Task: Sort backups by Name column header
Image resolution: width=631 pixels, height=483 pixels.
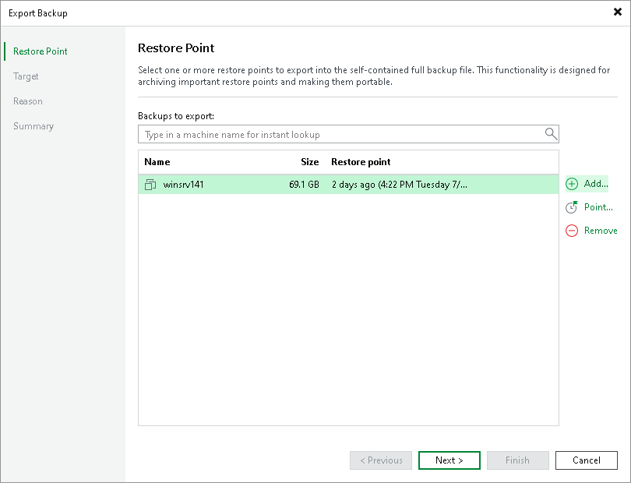Action: click(157, 162)
